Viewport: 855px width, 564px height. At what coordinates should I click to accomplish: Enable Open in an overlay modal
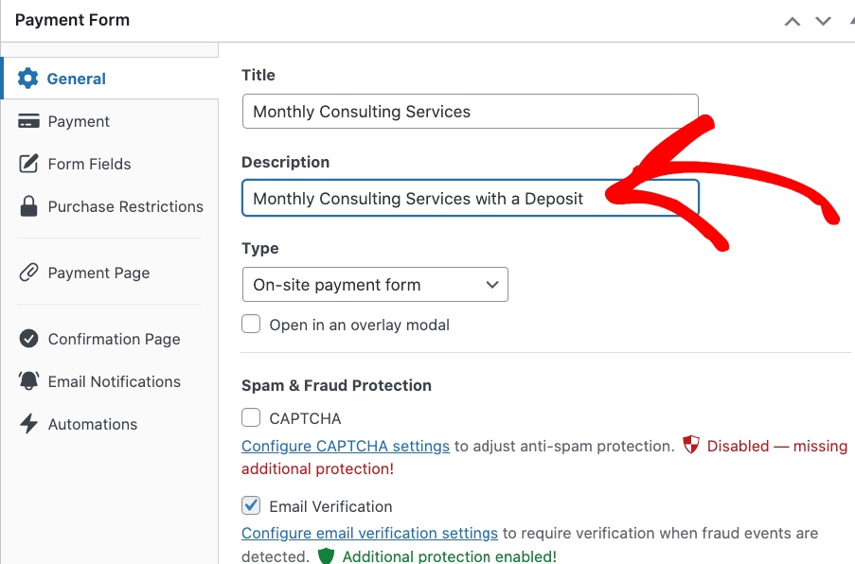[x=251, y=325]
